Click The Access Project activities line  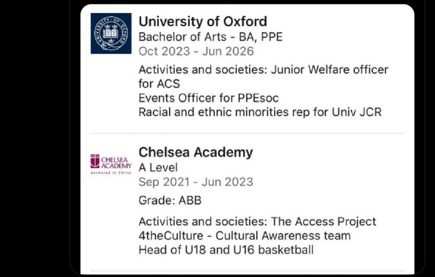(257, 221)
